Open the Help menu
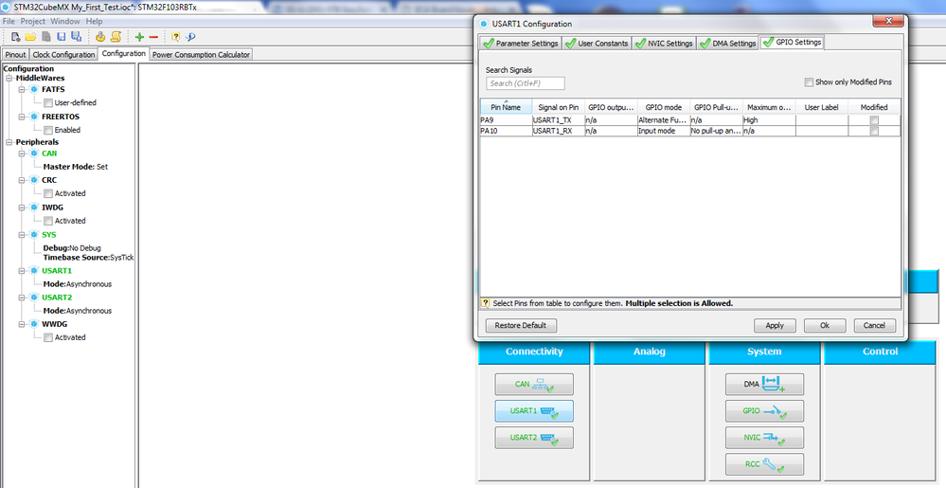 [x=94, y=21]
